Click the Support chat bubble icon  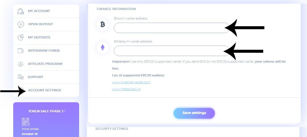pos(21,77)
